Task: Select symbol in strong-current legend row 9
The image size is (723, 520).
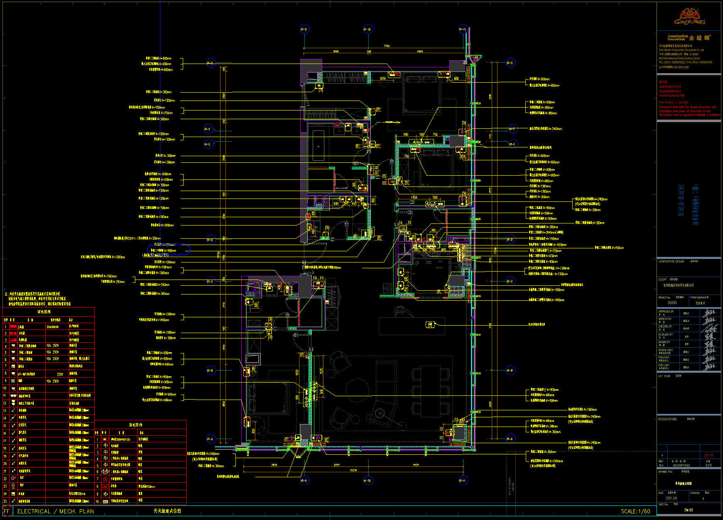Action: click(x=13, y=381)
